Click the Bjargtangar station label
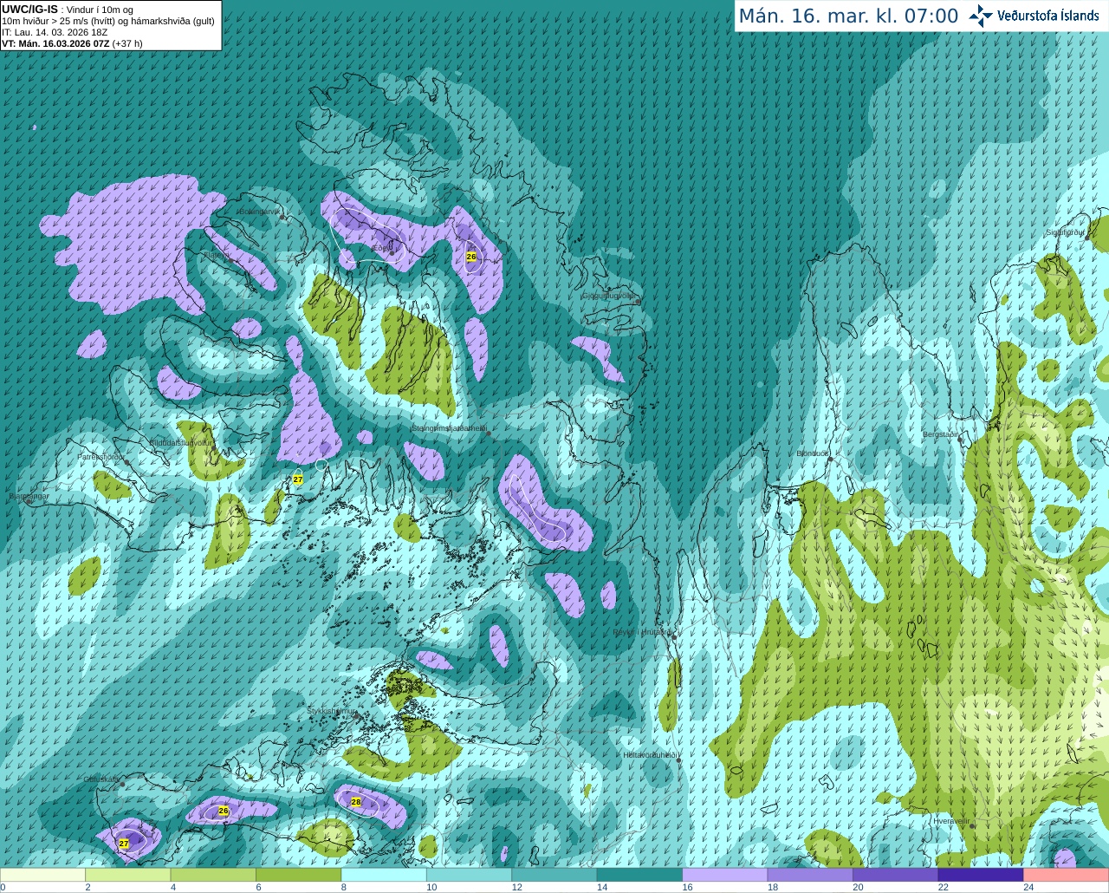This screenshot has width=1109, height=893. 29,497
